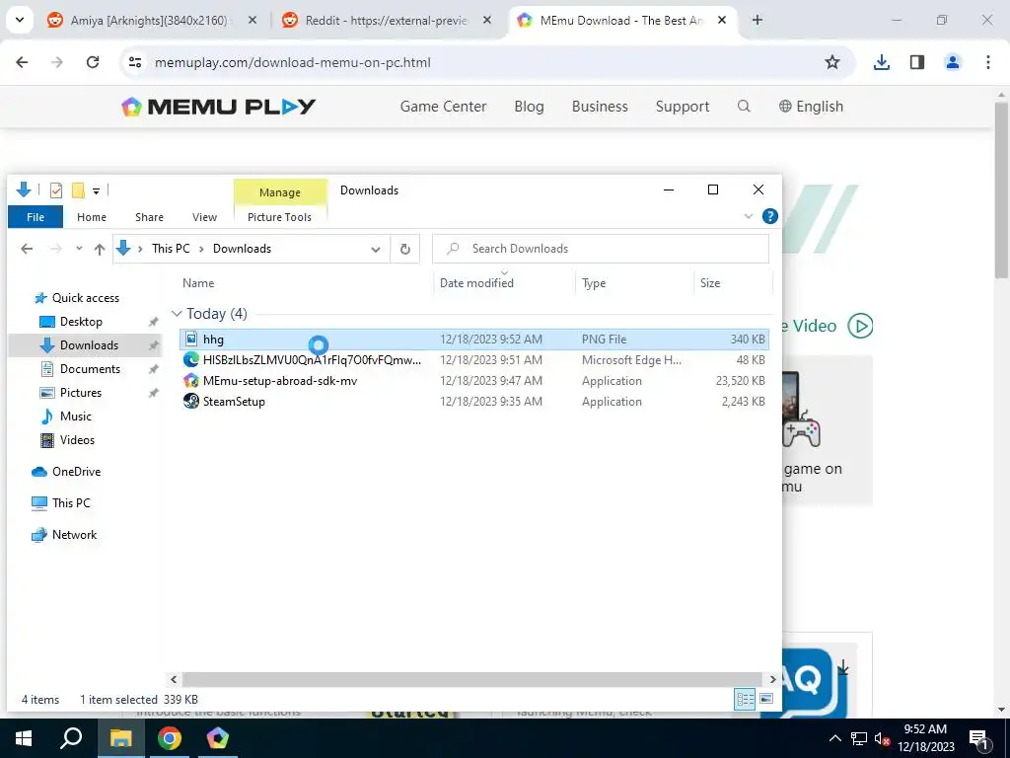Click the horizontal scrollbar in Explorer

click(472, 679)
